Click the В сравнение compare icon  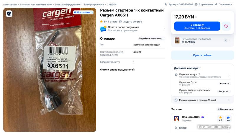196,4
